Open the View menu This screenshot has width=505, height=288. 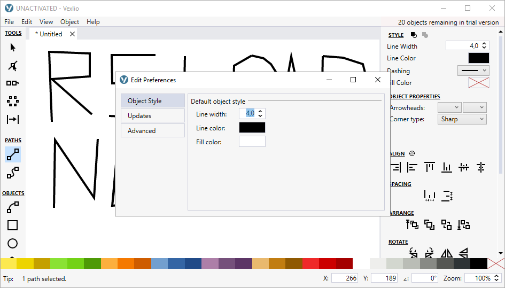(x=46, y=21)
